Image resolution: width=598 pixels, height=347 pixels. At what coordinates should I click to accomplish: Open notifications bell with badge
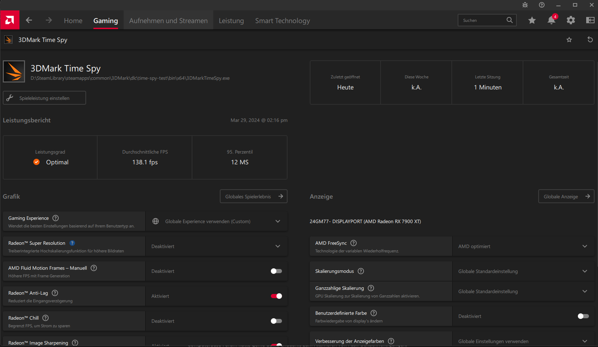[x=551, y=20]
